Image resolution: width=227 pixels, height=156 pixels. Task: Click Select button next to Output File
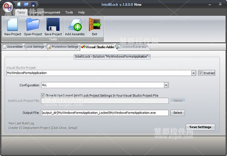(x=178, y=113)
